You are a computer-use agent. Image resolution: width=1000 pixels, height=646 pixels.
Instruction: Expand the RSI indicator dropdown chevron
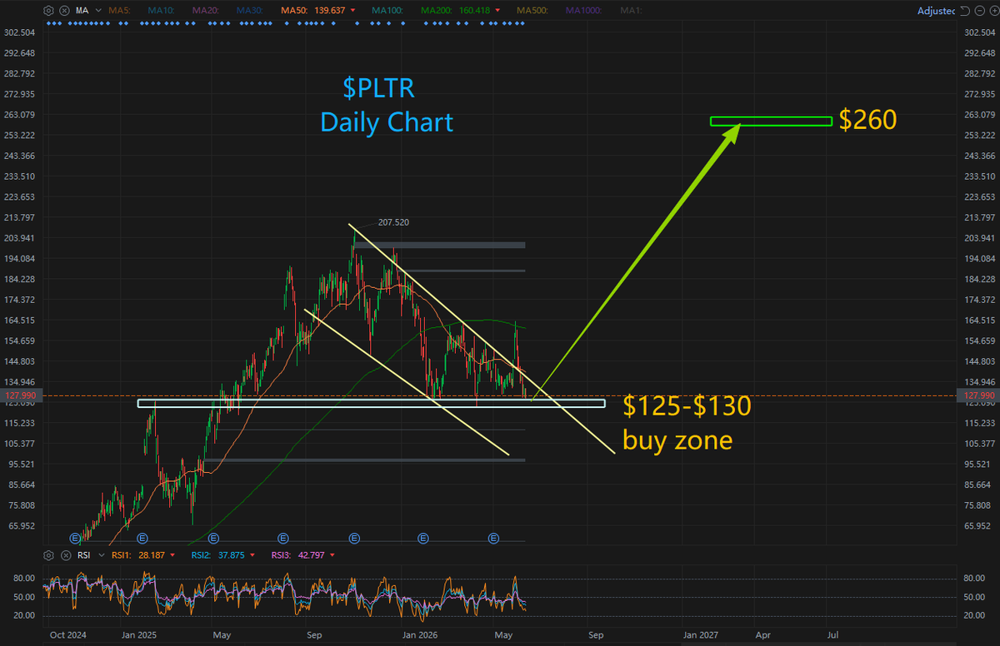(x=102, y=555)
